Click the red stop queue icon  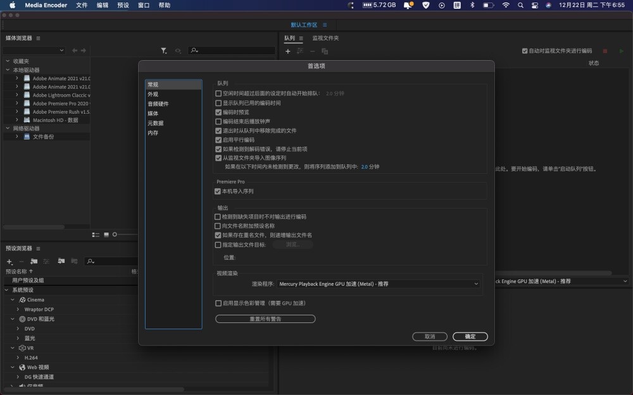(605, 51)
